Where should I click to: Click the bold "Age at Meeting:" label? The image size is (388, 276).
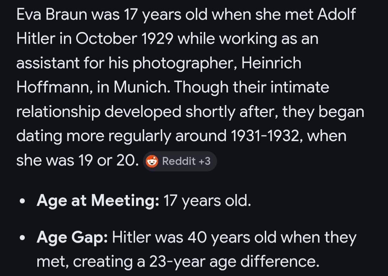click(98, 201)
